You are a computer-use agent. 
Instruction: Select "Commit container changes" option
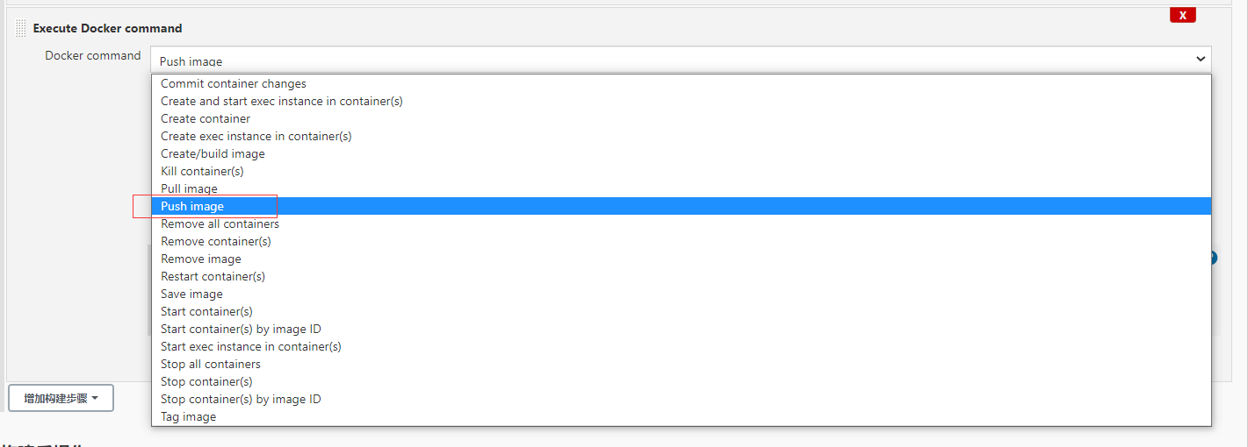click(x=234, y=84)
